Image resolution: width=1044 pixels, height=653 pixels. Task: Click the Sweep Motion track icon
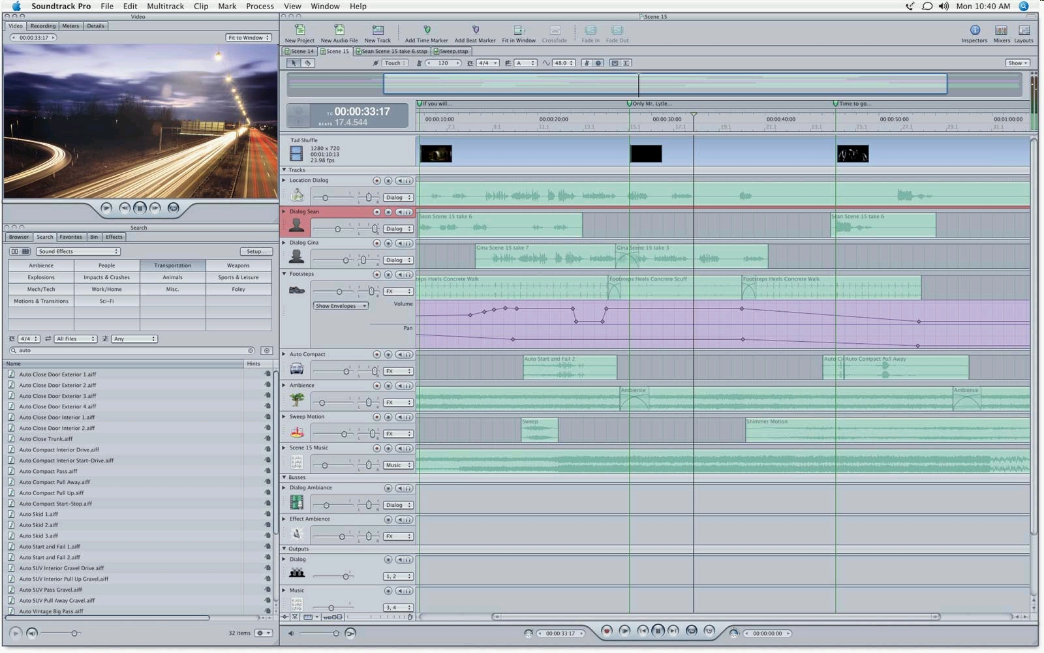coord(297,432)
